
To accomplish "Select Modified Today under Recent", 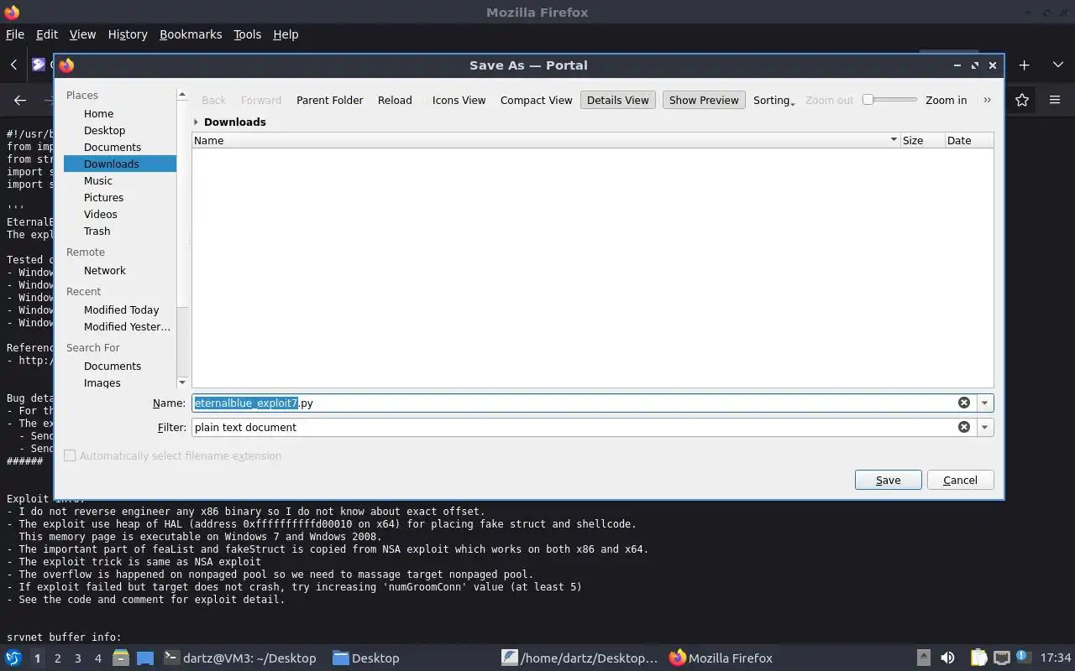I will 120,309.
